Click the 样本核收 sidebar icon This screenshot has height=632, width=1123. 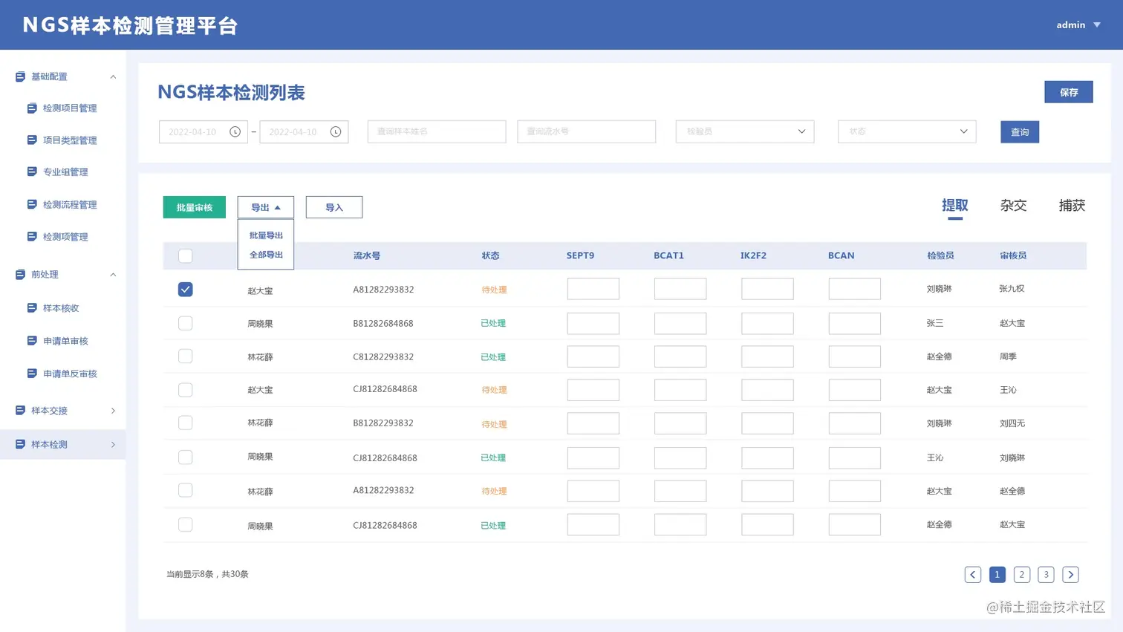[x=32, y=307]
